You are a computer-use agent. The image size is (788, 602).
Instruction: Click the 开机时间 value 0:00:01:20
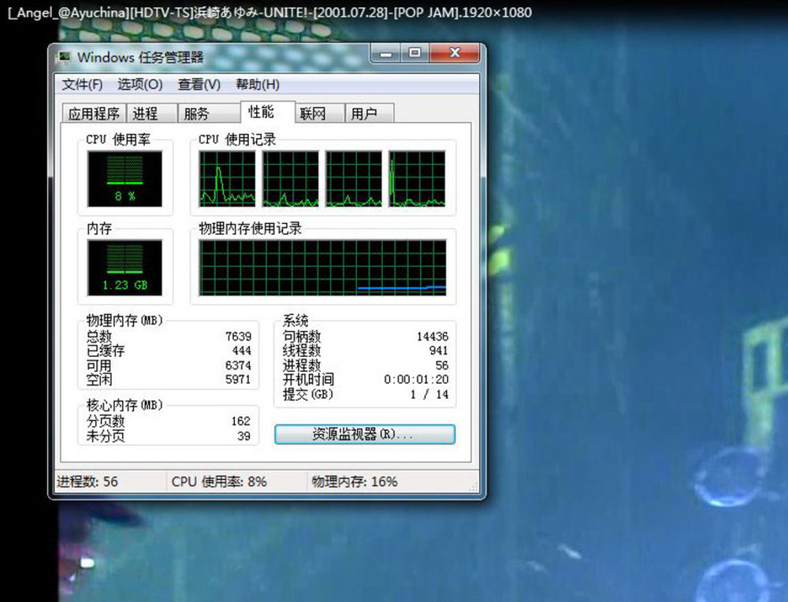click(x=416, y=379)
